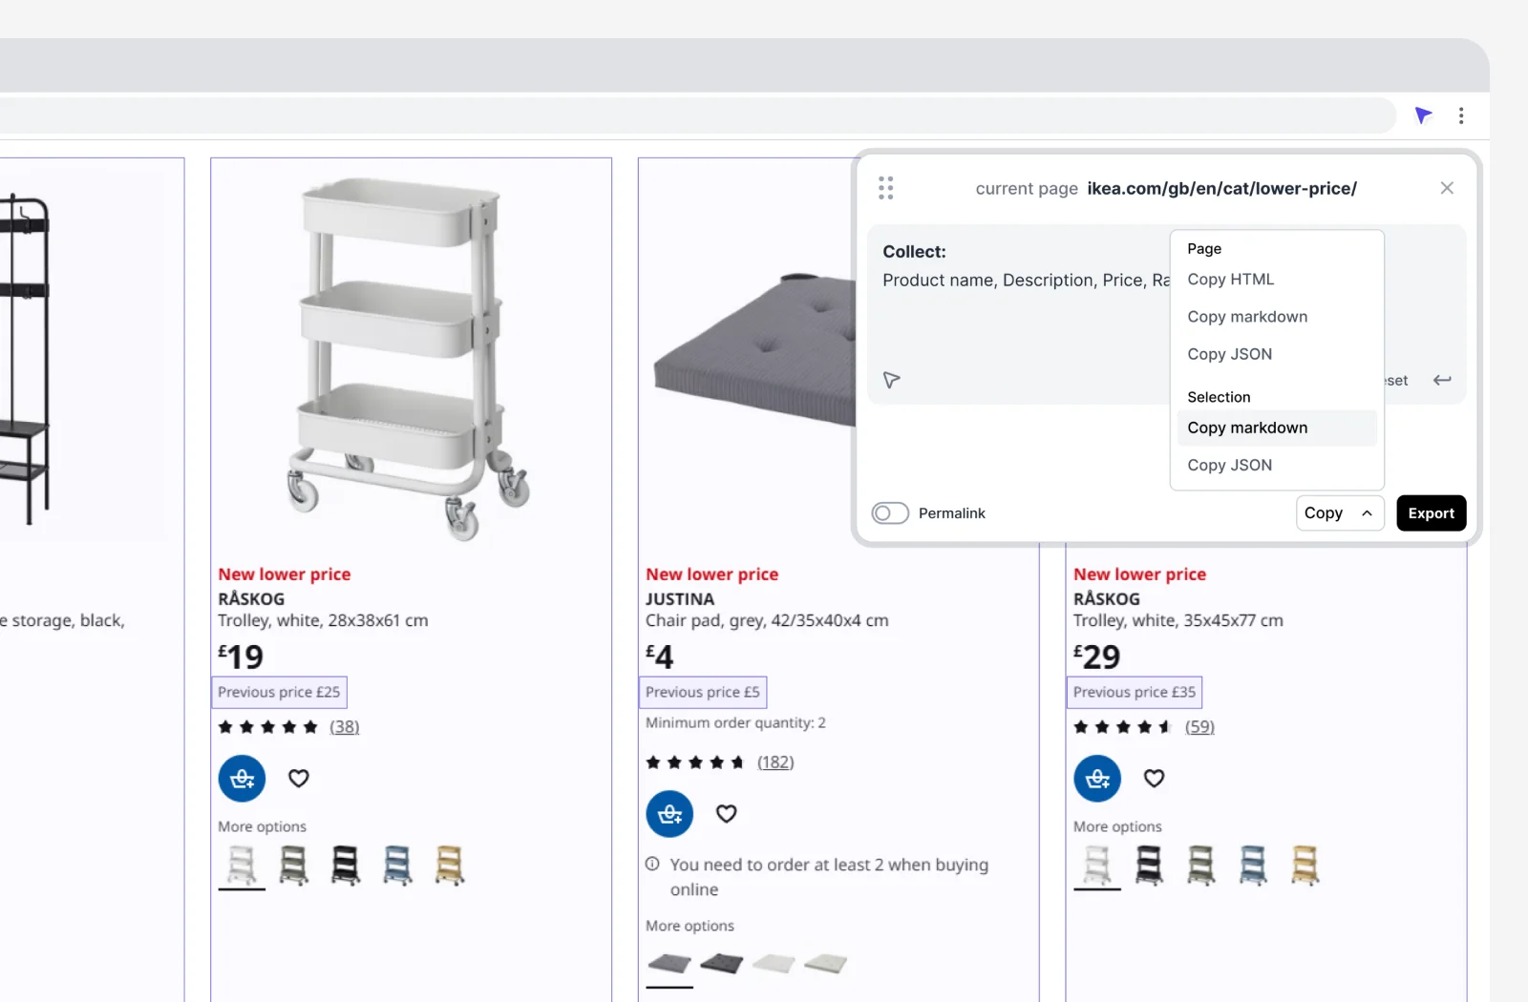1528x1002 pixels.
Task: Open the browser three-dot menu
Action: click(1461, 115)
